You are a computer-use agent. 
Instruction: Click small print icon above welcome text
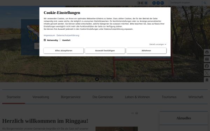136,113
